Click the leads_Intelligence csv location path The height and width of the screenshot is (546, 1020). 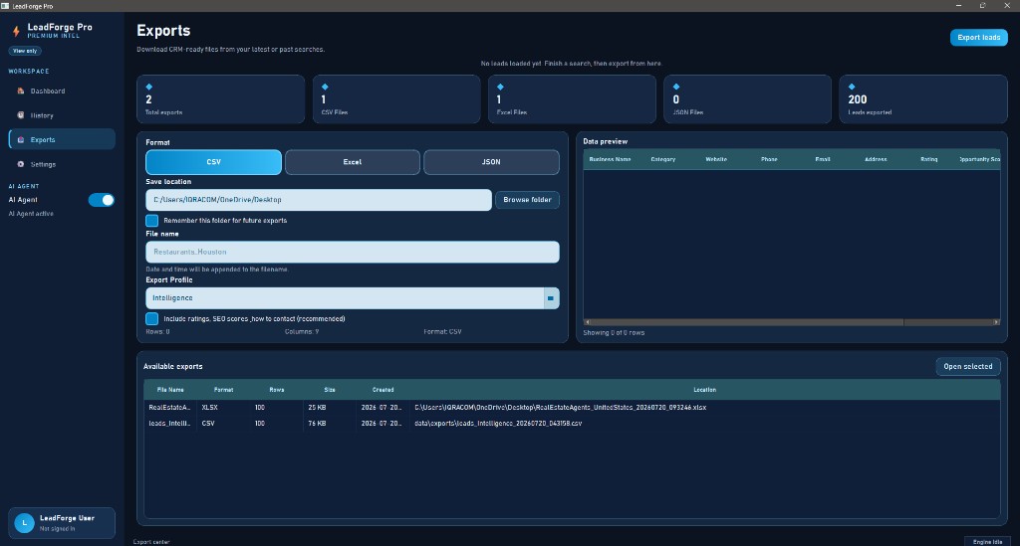coord(498,424)
